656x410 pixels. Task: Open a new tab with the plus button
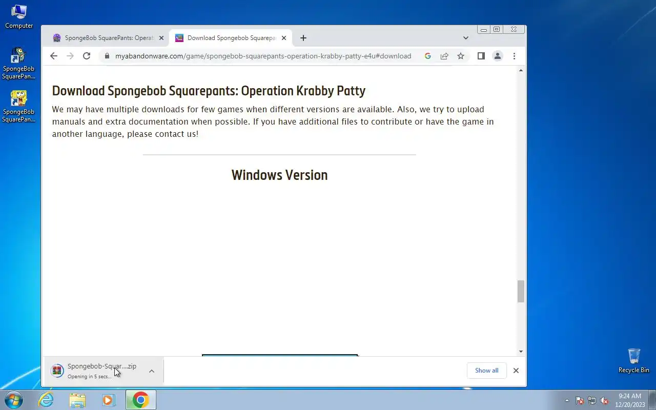point(303,38)
